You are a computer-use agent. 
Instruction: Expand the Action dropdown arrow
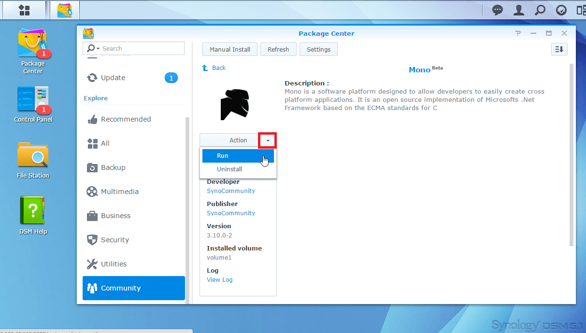click(268, 140)
